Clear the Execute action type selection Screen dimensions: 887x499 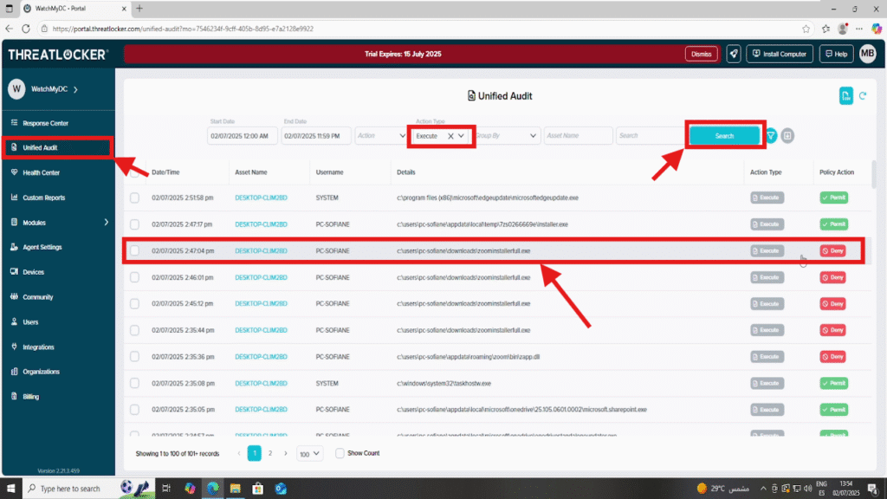[450, 136]
